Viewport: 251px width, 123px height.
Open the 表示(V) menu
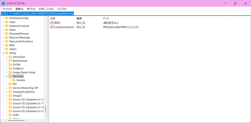pyautogui.click(x=31, y=9)
